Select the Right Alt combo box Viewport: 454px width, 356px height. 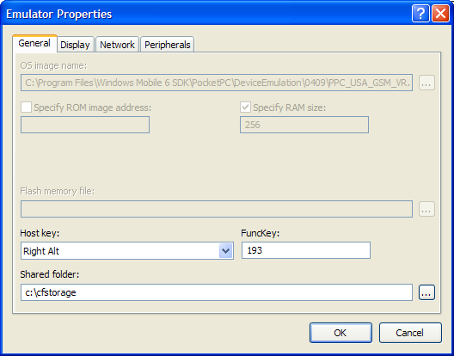coord(127,251)
